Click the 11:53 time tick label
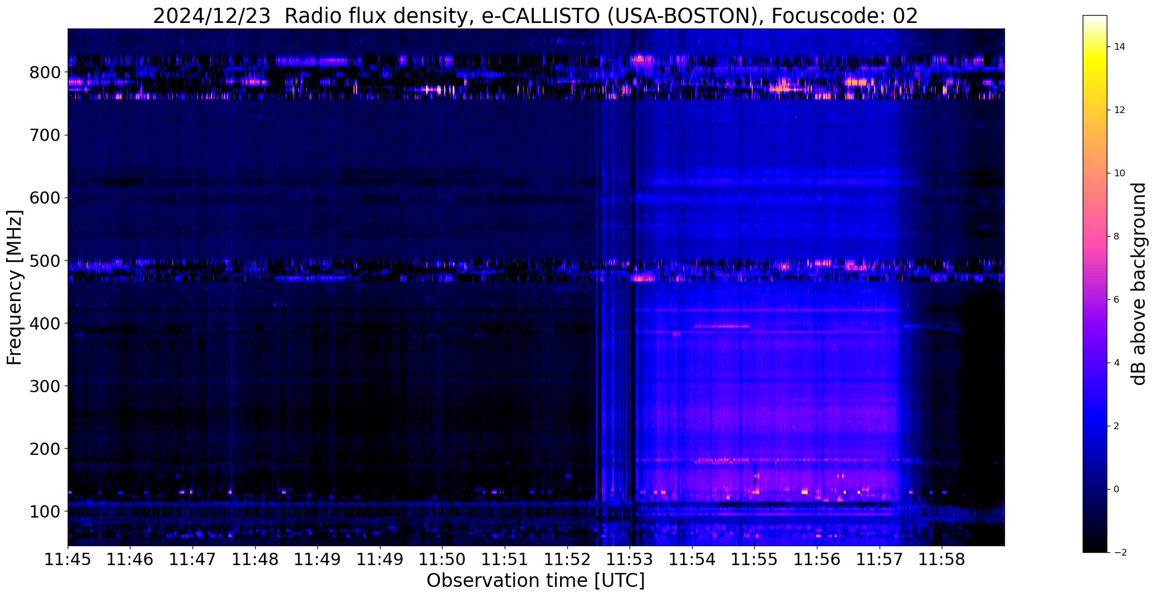 click(630, 560)
